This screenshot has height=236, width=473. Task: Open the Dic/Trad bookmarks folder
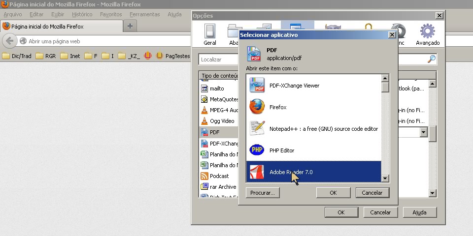pyautogui.click(x=17, y=56)
